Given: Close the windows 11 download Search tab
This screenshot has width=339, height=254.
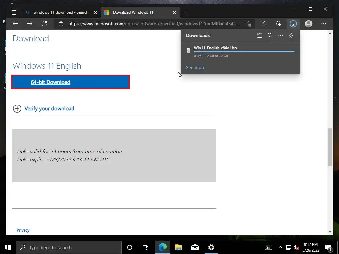Looking at the screenshot, I should point(95,12).
